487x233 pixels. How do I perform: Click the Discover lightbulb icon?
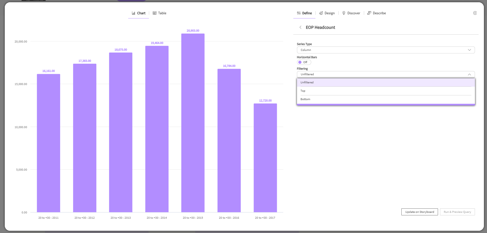coord(344,13)
